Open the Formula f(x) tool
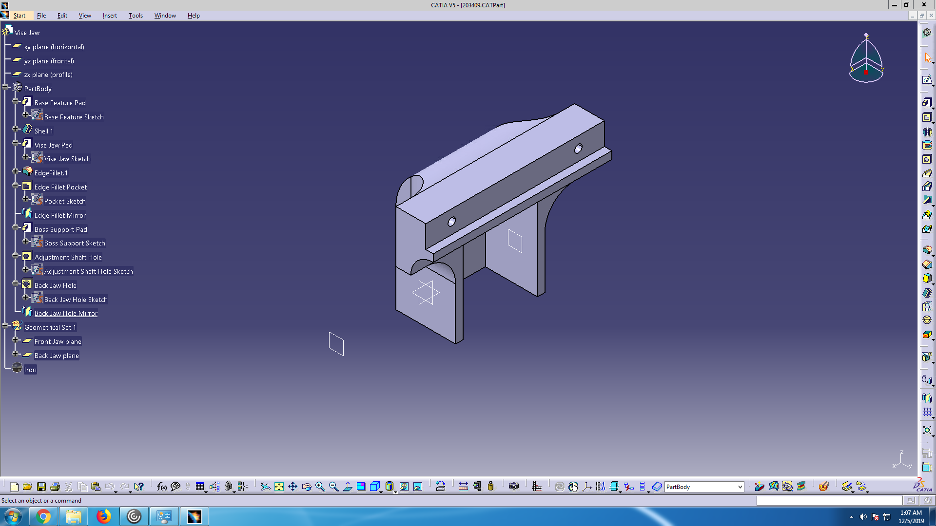The width and height of the screenshot is (936, 526). 162,487
